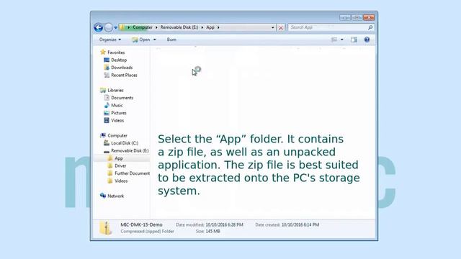This screenshot has height=259, width=461.
Task: Click the change view icon
Action: (x=334, y=40)
